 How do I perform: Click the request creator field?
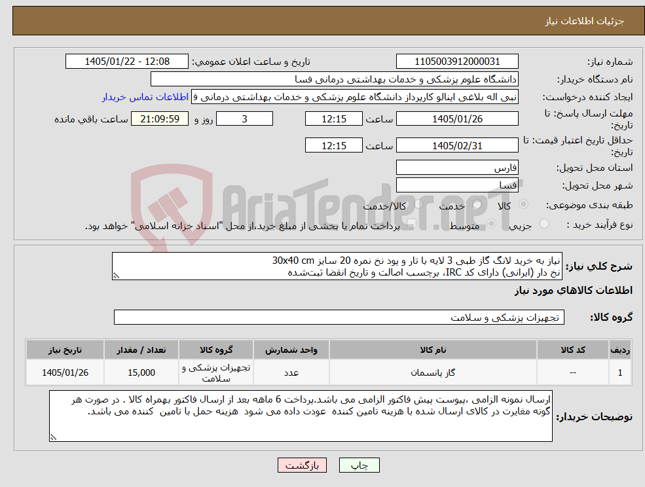354,97
